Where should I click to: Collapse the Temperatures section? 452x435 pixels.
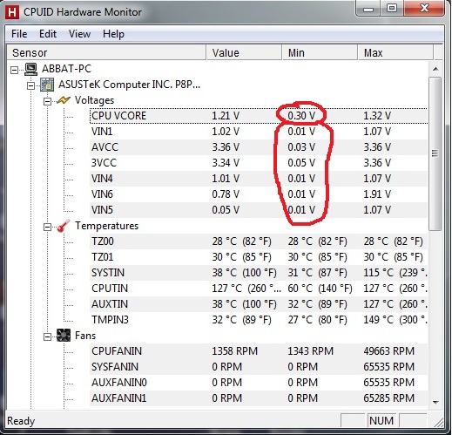coord(47,227)
